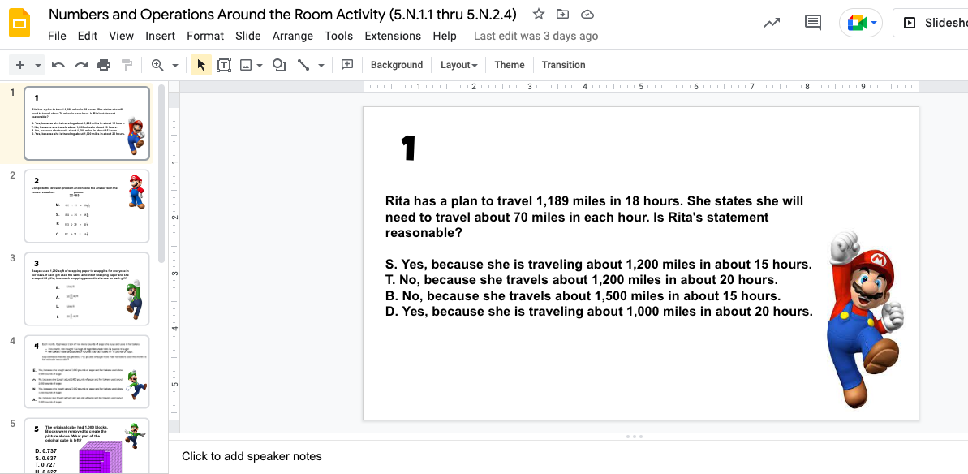Screen dimensions: 968x474
Task: Open comment history icon
Action: point(812,23)
